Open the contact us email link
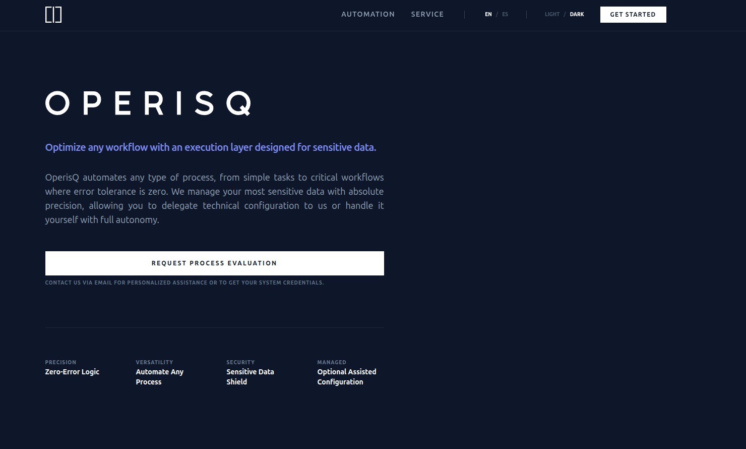 pos(184,283)
